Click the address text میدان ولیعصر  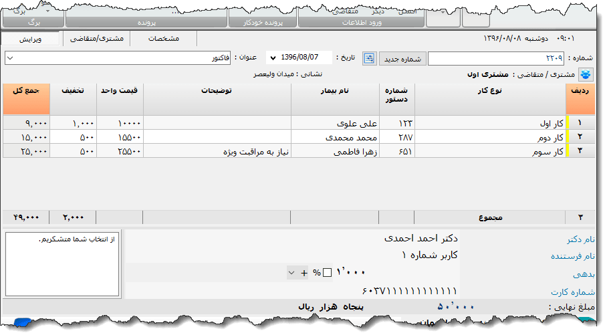tap(274, 74)
